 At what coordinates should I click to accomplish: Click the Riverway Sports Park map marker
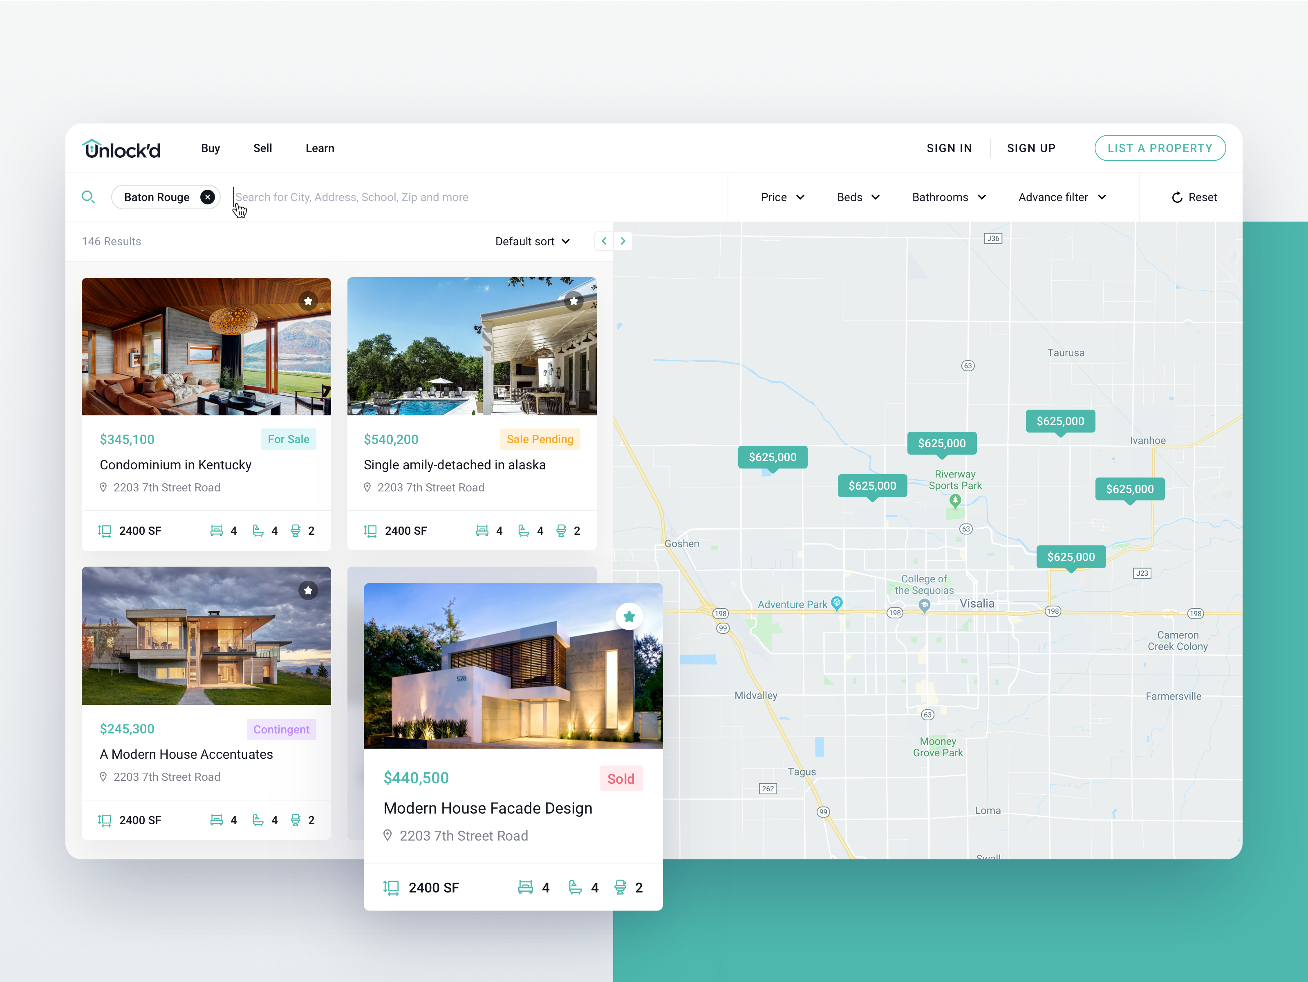pyautogui.click(x=955, y=501)
